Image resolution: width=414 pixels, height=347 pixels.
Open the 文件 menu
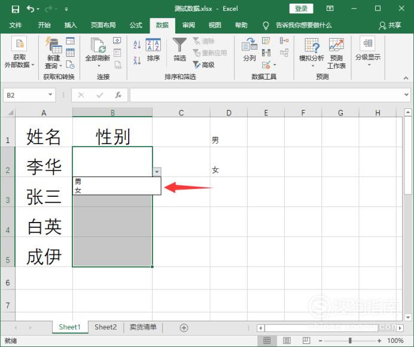[16, 25]
